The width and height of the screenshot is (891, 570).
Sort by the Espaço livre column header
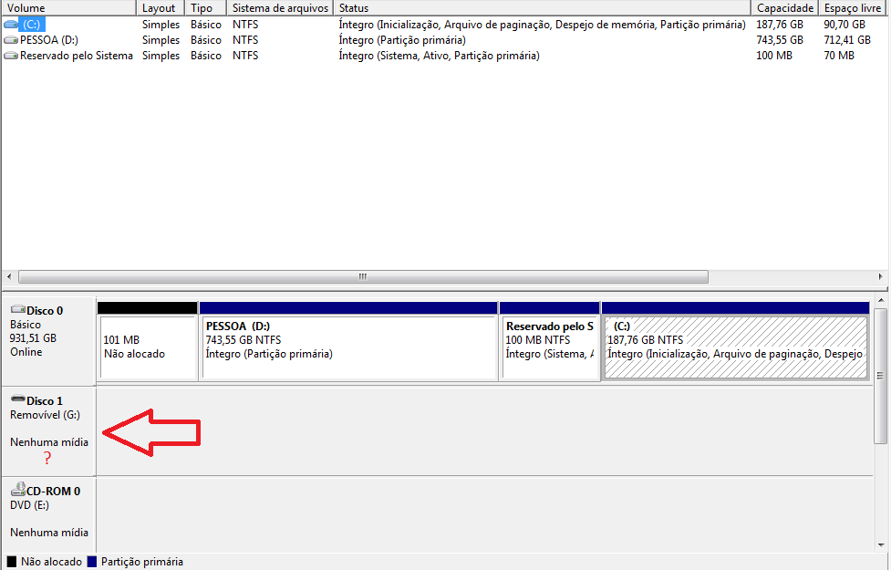[853, 8]
